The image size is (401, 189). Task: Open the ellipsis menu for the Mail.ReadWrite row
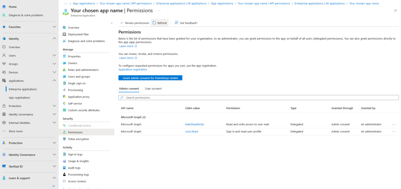point(394,124)
